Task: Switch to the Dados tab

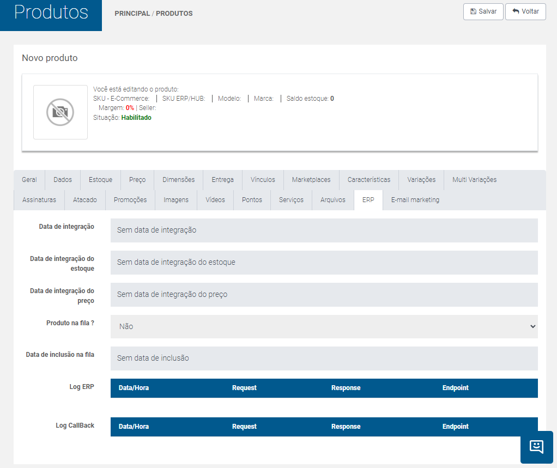Action: [x=63, y=180]
